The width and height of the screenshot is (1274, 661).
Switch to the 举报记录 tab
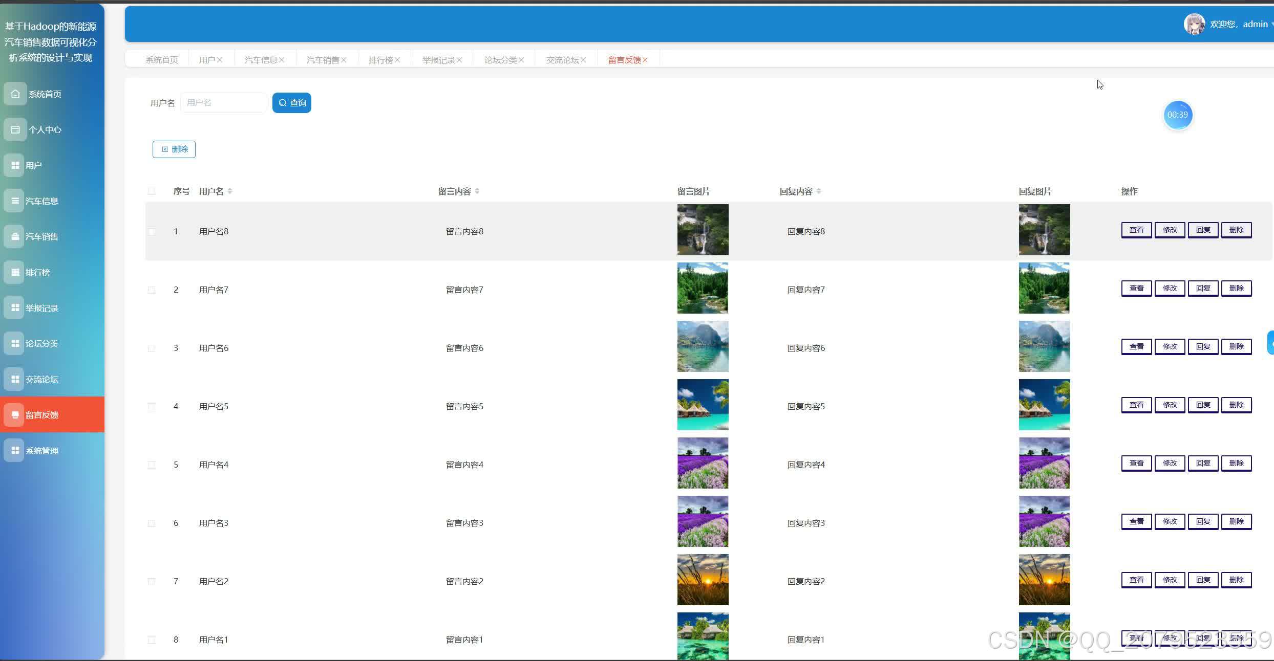click(438, 60)
